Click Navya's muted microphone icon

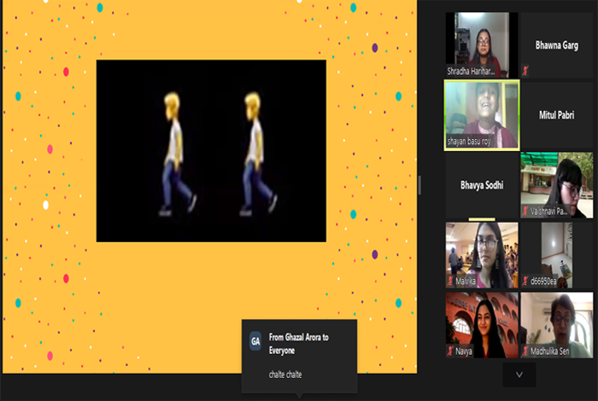click(x=450, y=352)
